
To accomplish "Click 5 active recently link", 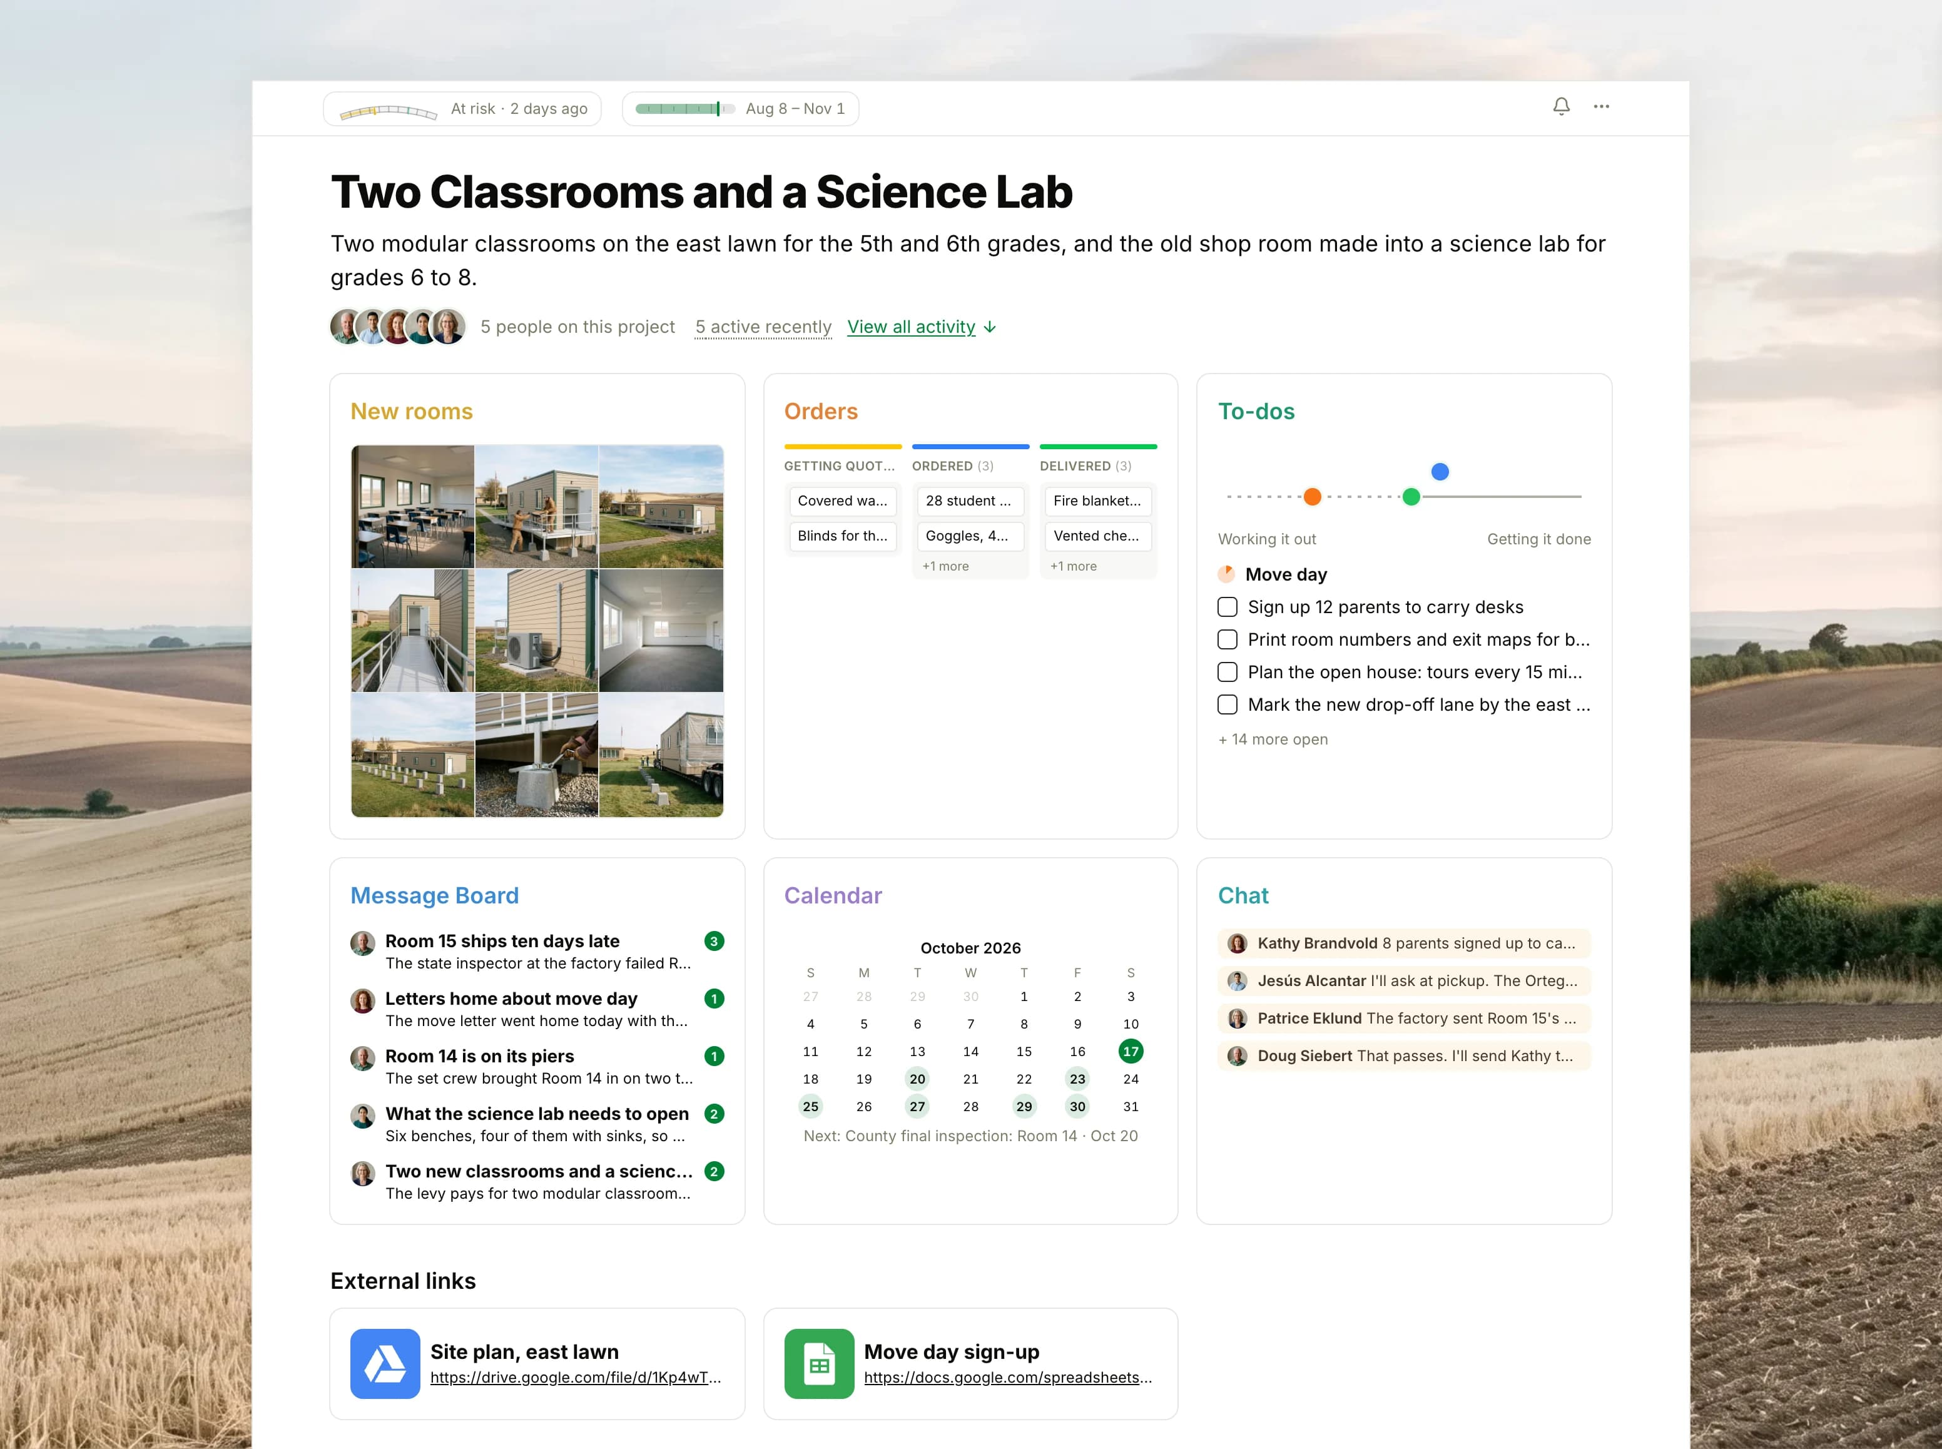I will point(763,327).
